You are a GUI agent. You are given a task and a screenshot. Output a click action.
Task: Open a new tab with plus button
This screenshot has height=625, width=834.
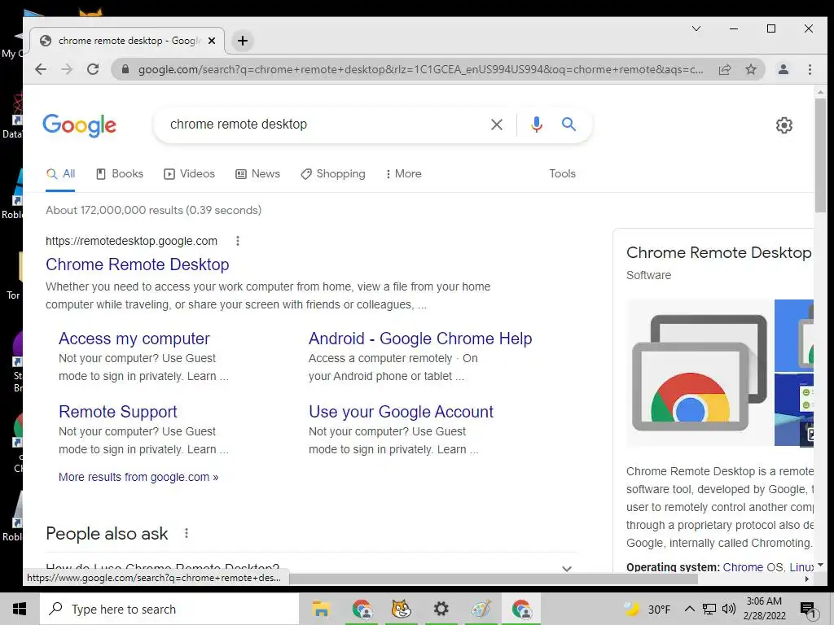pos(243,41)
